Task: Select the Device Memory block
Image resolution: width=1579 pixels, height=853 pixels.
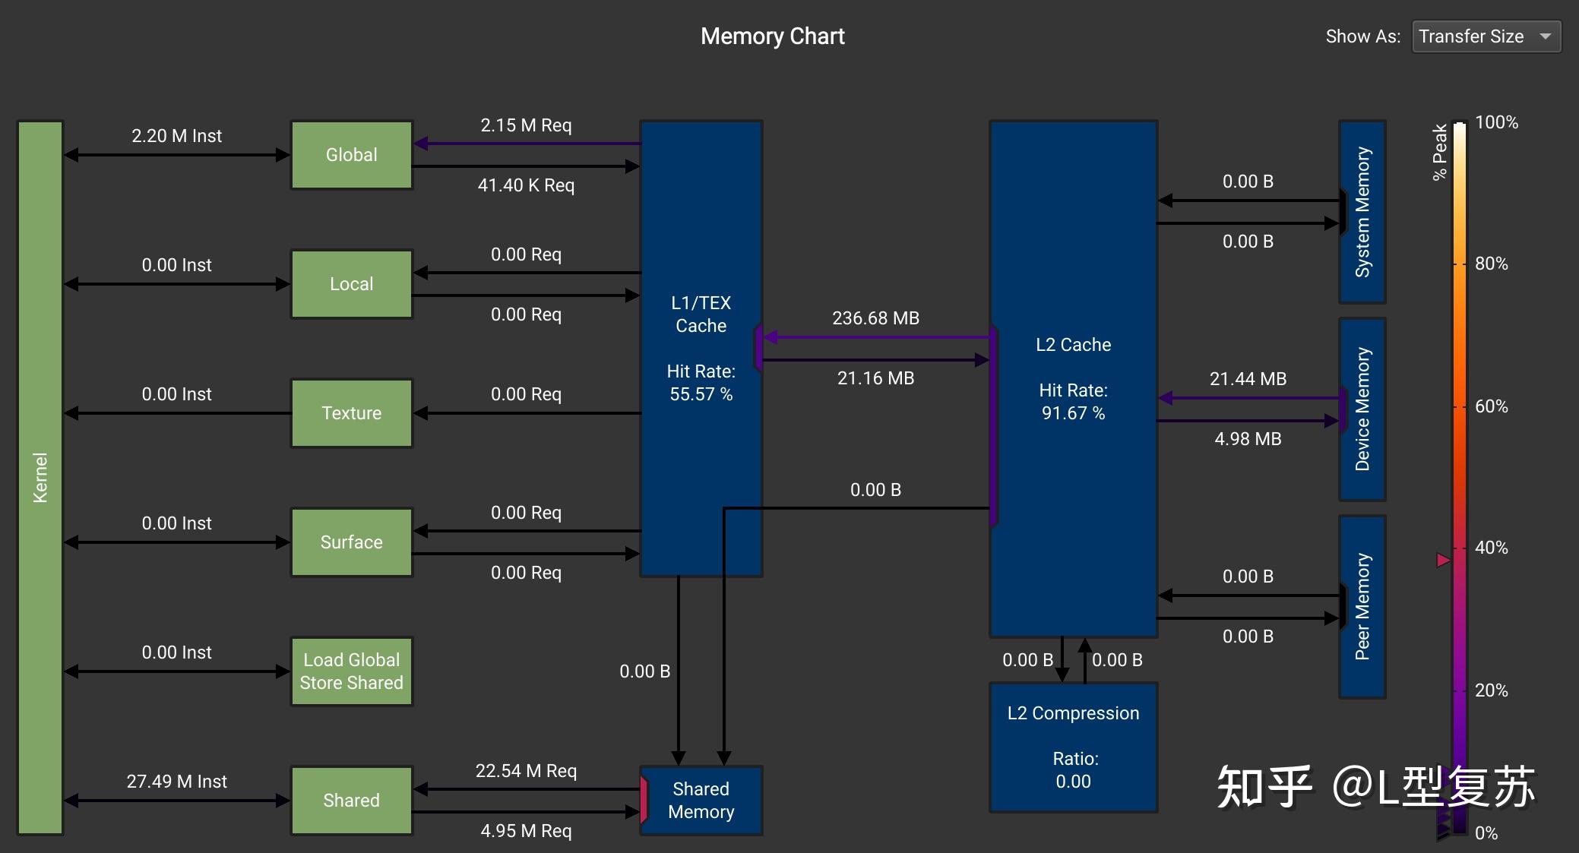Action: 1362,409
